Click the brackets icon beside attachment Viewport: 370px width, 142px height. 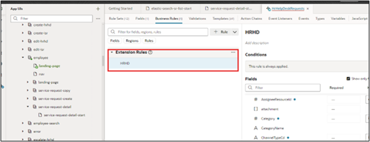pyautogui.click(x=255, y=109)
